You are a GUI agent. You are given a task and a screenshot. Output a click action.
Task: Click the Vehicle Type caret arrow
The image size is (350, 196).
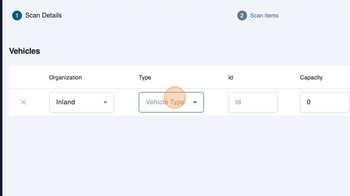point(195,102)
